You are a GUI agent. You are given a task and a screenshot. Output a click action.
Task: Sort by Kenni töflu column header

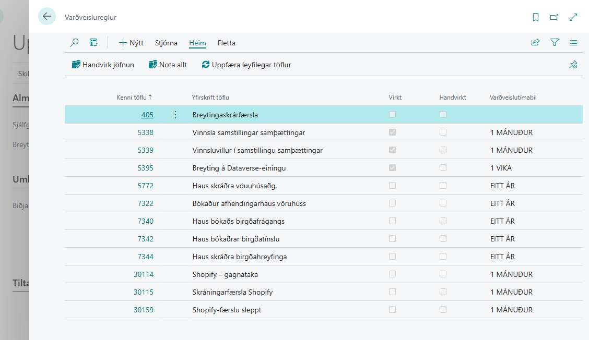[134, 97]
